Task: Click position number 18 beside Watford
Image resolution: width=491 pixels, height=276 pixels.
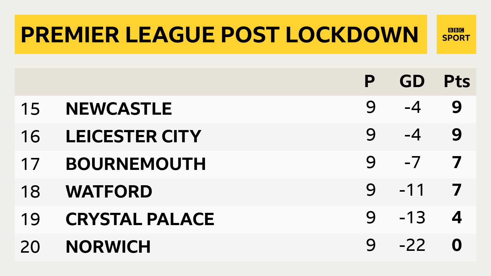Action: coord(30,192)
